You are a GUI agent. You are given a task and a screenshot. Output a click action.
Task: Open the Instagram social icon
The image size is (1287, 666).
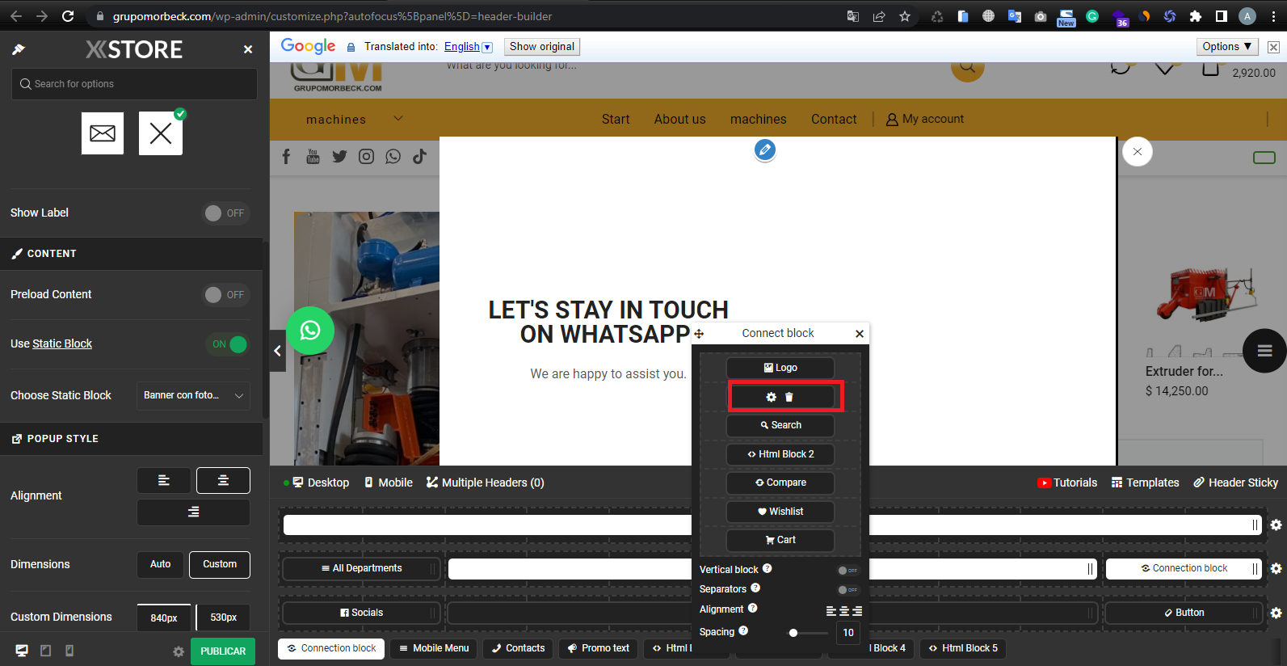pyautogui.click(x=367, y=157)
